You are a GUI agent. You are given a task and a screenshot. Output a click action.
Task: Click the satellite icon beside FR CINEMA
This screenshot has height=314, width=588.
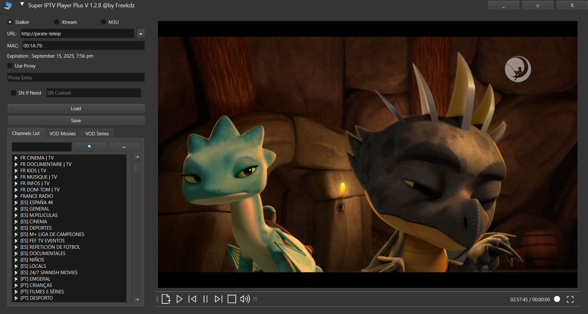point(16,158)
